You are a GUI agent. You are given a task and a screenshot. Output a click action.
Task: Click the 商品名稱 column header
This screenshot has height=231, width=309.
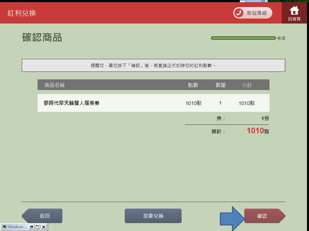(x=55, y=85)
